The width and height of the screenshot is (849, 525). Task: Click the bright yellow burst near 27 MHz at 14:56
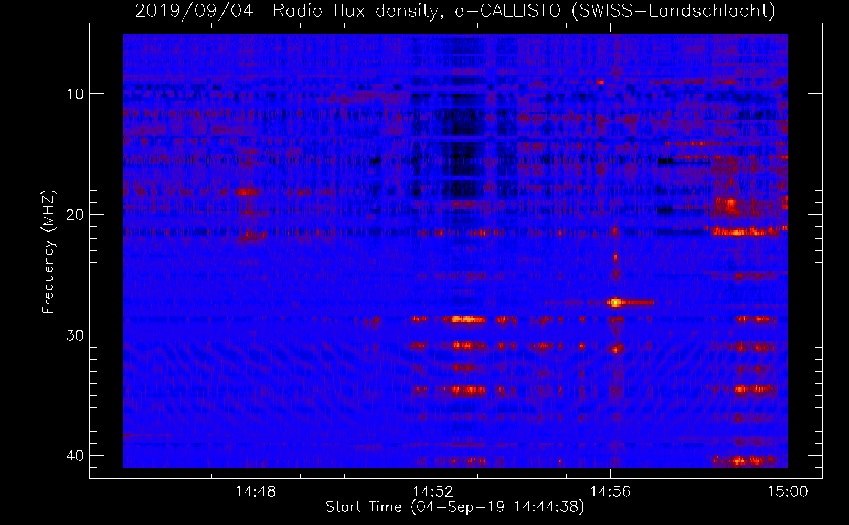[614, 302]
